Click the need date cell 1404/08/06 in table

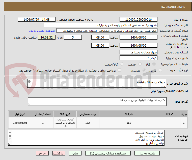tap(20, 123)
